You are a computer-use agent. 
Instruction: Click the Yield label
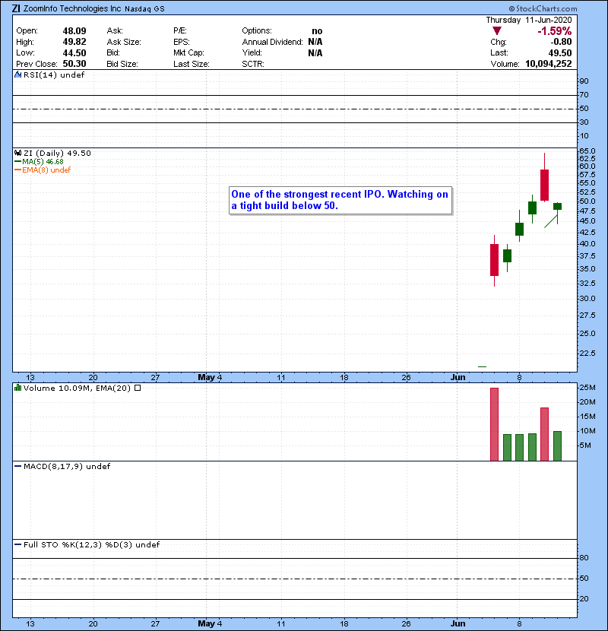point(252,52)
